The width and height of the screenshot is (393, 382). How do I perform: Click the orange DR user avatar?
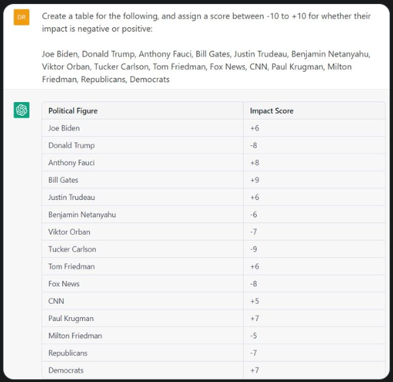pos(21,17)
